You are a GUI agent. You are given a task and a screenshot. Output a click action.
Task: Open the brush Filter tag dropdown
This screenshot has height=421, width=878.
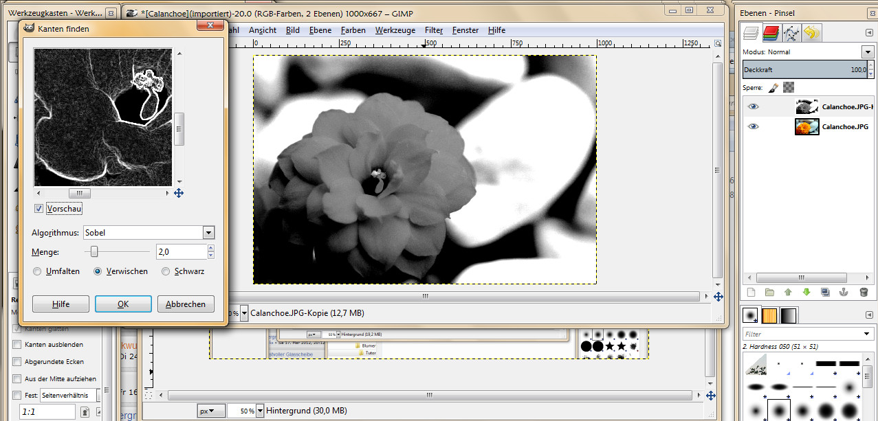click(868, 334)
